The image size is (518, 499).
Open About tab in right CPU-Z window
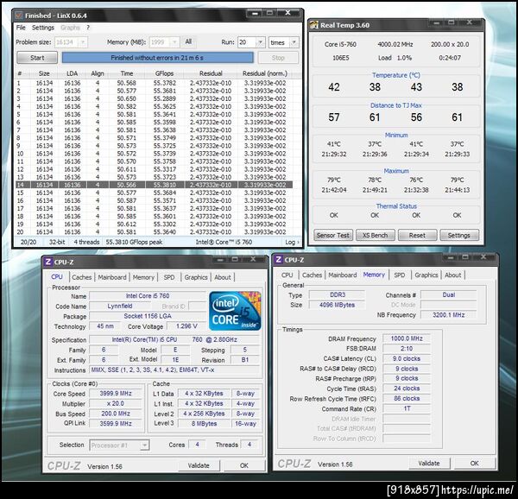(452, 275)
